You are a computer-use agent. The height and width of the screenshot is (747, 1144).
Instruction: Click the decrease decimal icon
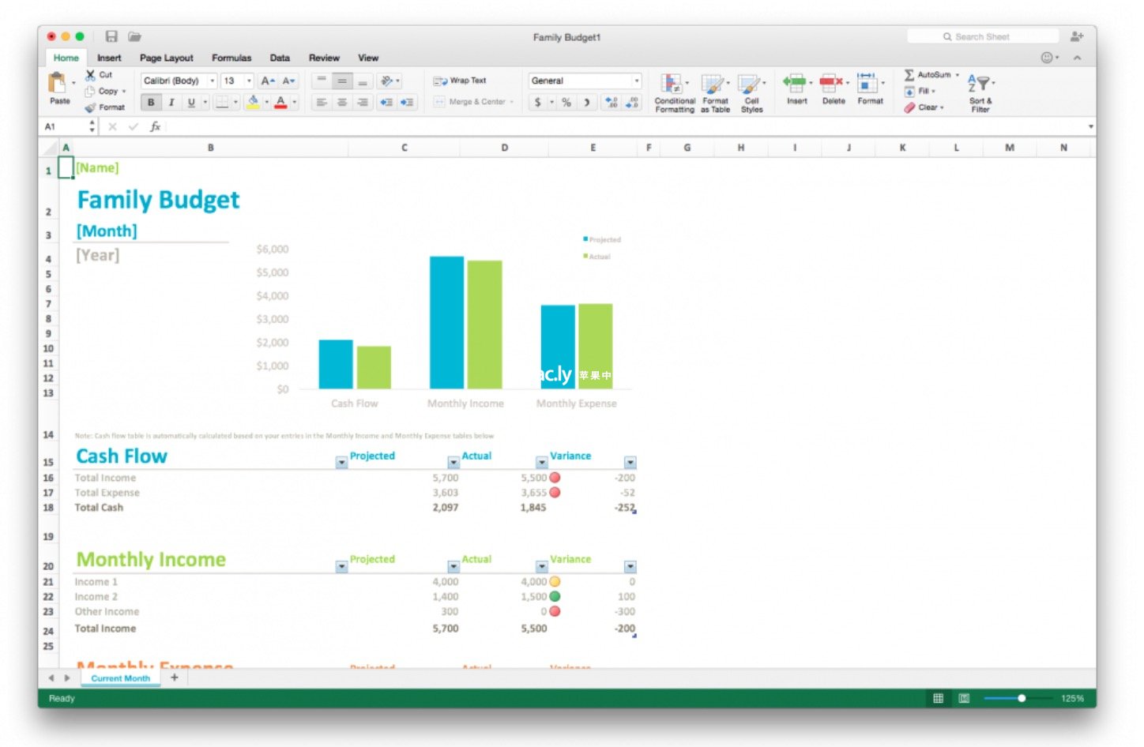point(632,102)
